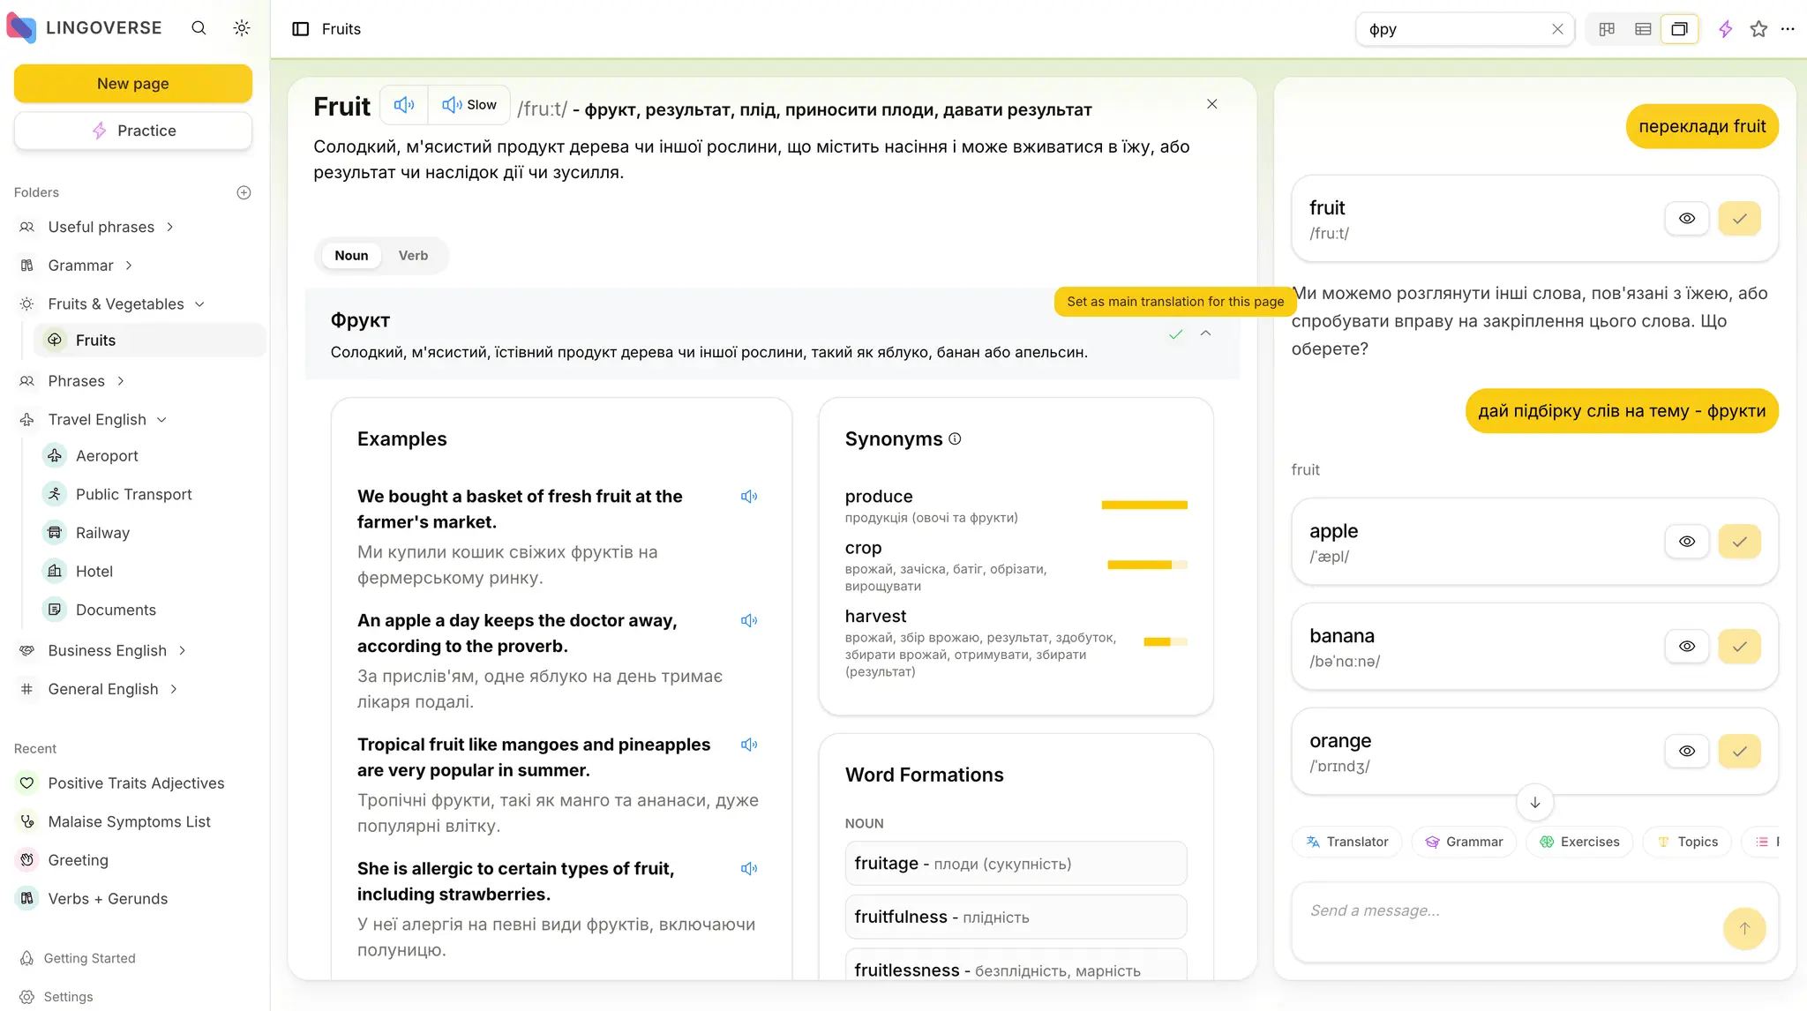
Task: Open recent page Positive Traits Adjectives
Action: tap(136, 783)
